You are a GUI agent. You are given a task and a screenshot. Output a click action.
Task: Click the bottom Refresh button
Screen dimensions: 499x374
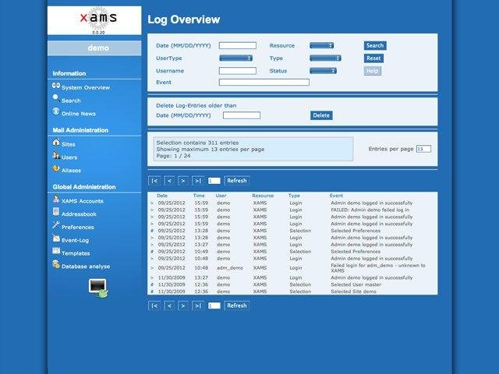[x=237, y=305]
